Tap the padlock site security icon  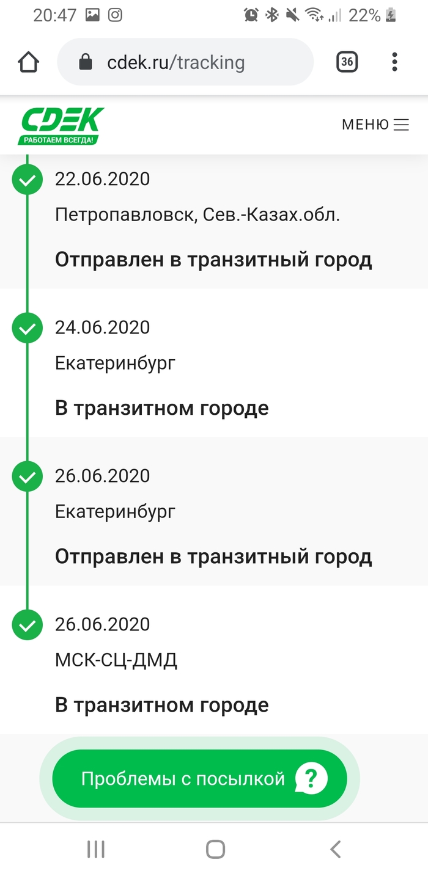(86, 62)
